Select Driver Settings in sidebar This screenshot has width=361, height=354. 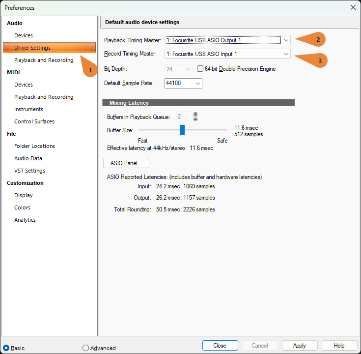[49, 48]
